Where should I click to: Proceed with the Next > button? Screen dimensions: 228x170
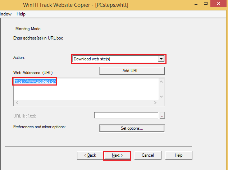pos(117,156)
